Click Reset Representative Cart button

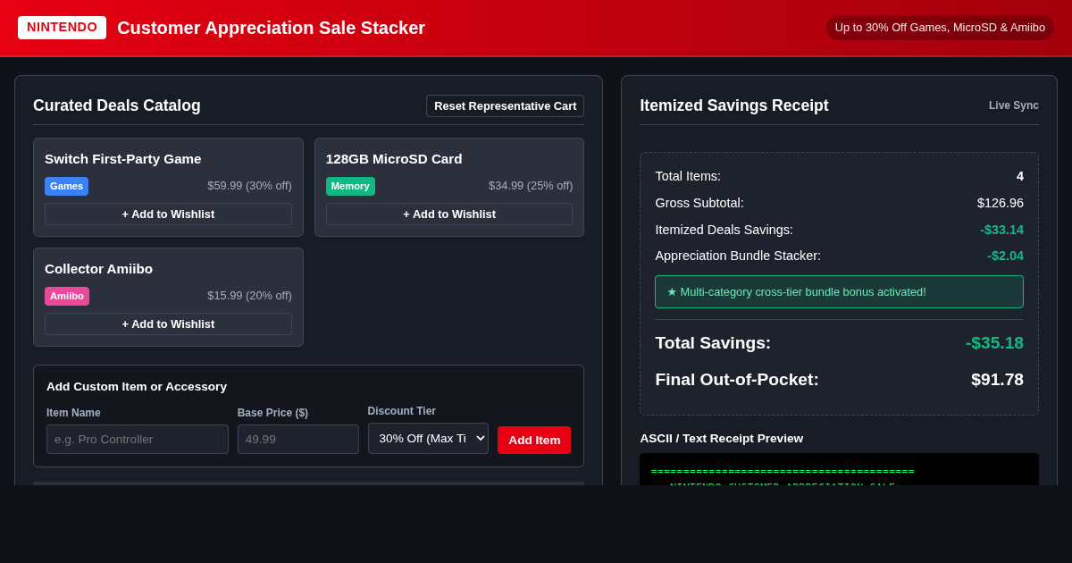[505, 106]
